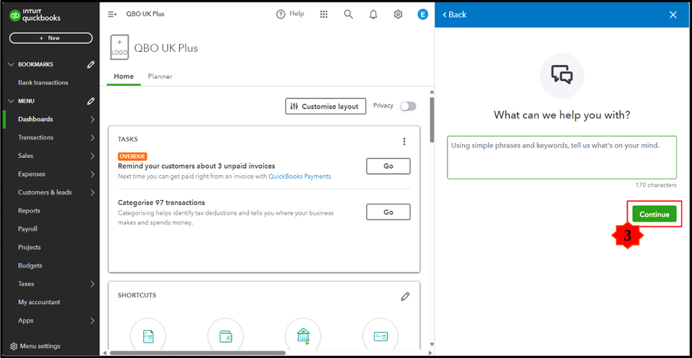Expand Transactions submenu chevron
The image size is (692, 358).
click(x=92, y=138)
